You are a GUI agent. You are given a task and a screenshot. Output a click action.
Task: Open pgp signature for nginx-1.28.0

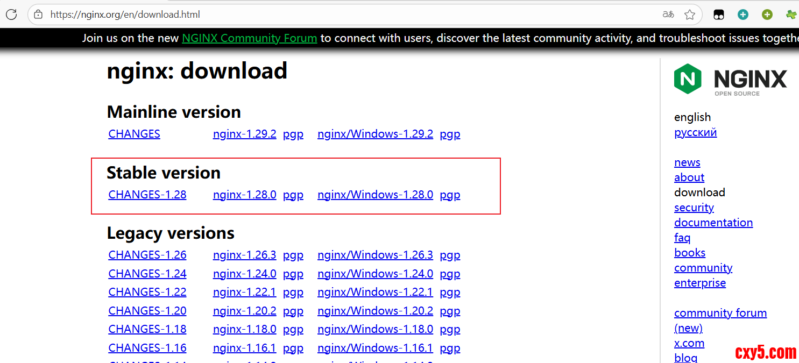click(x=293, y=195)
